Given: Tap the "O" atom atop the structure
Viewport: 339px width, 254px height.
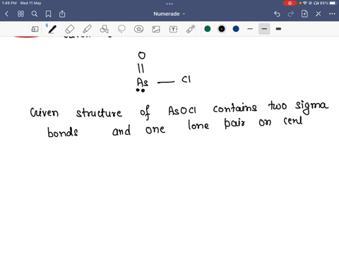Looking at the screenshot, I should click(142, 56).
